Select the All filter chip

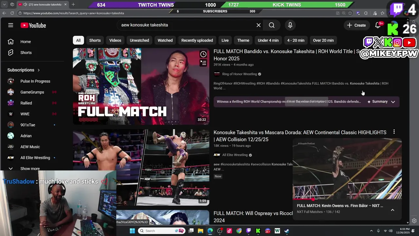(x=78, y=40)
